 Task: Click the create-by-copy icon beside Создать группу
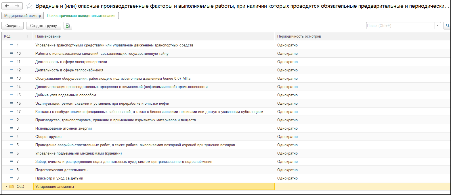coord(68,26)
